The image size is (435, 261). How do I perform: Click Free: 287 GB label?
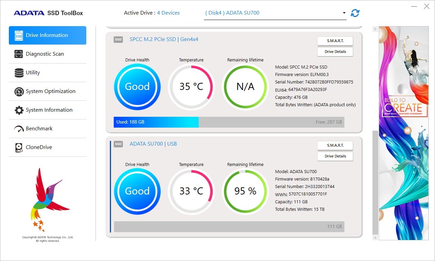tap(329, 122)
